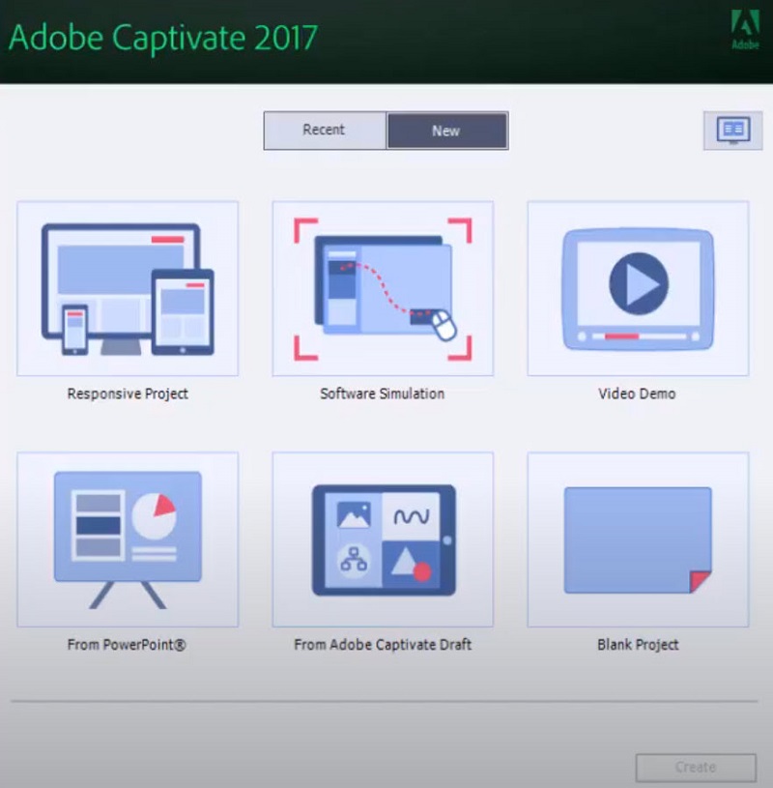The image size is (773, 788).
Task: Click the Adobe logo in the header
Action: [744, 29]
